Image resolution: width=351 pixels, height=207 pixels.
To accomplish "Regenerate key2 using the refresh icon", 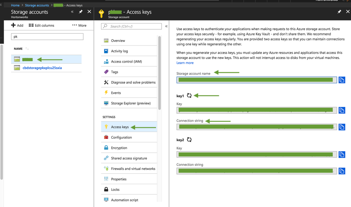I will coord(189,140).
